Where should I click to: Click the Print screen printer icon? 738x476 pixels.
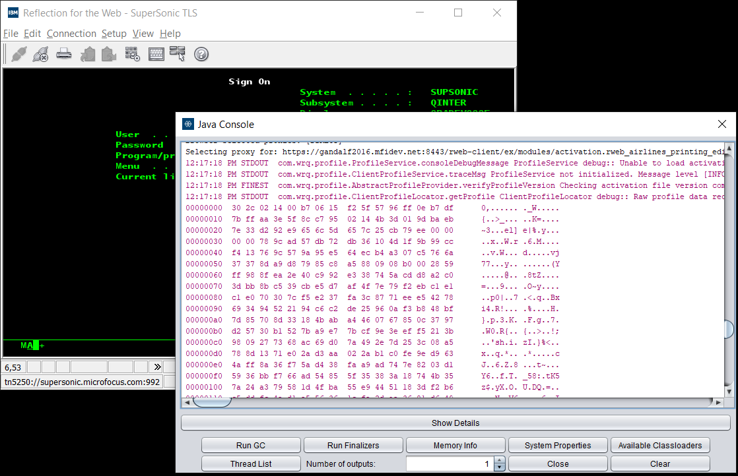tap(63, 54)
